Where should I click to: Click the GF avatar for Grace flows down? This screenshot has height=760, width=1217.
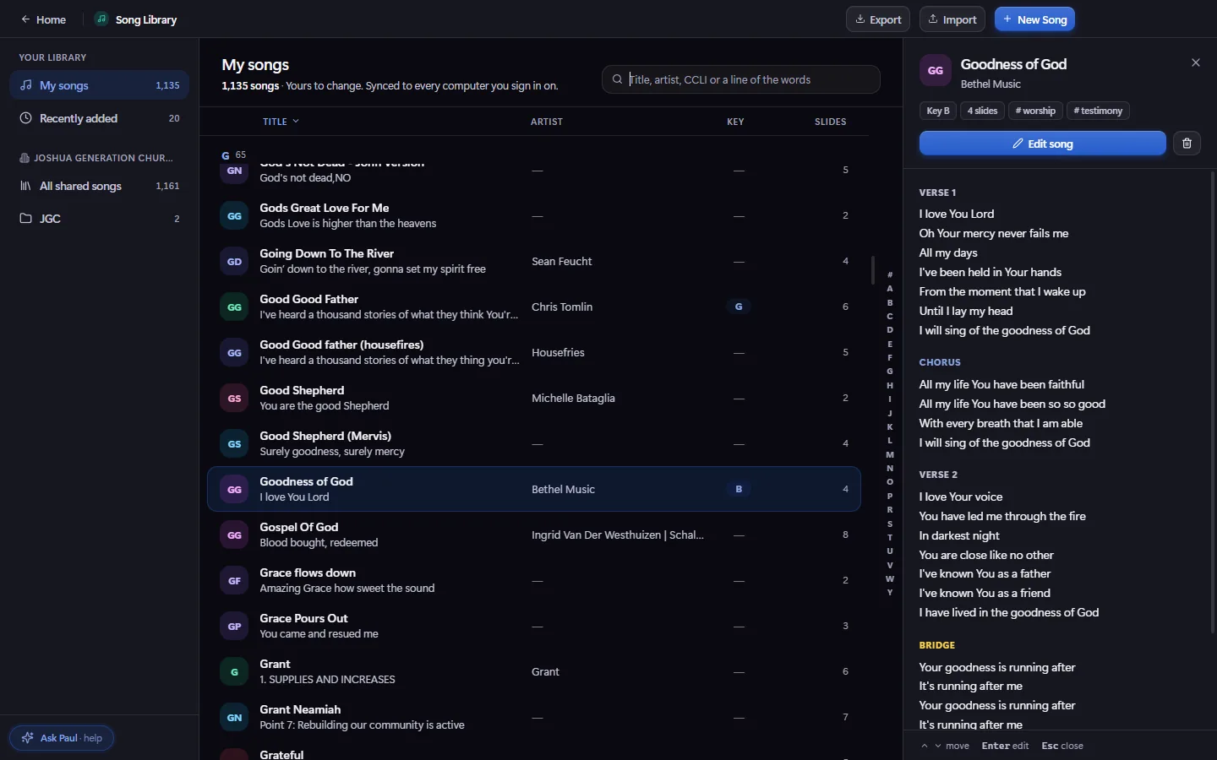point(234,580)
